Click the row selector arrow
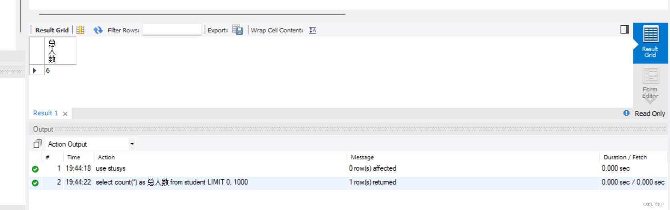Screen dimensions: 670x210 [x=35, y=71]
